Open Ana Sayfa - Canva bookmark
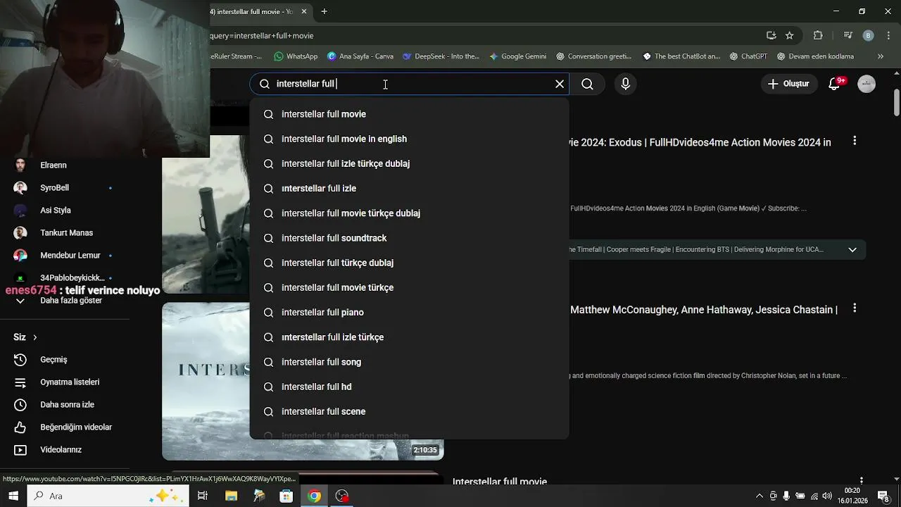 pos(360,56)
